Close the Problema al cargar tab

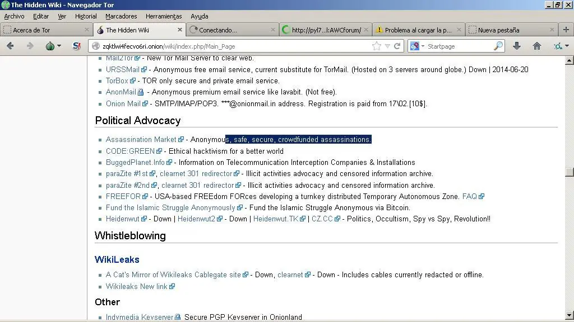[x=459, y=30]
